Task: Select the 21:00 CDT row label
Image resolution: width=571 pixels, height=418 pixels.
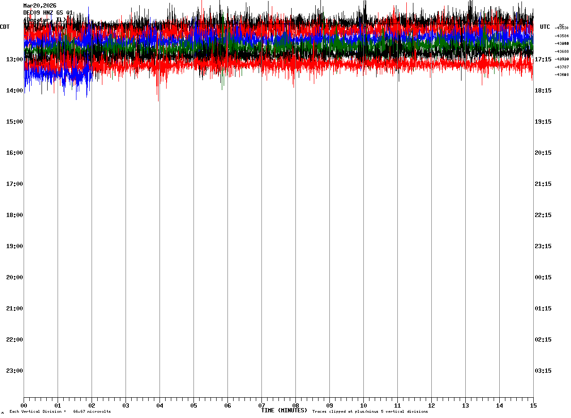Action: (14, 309)
